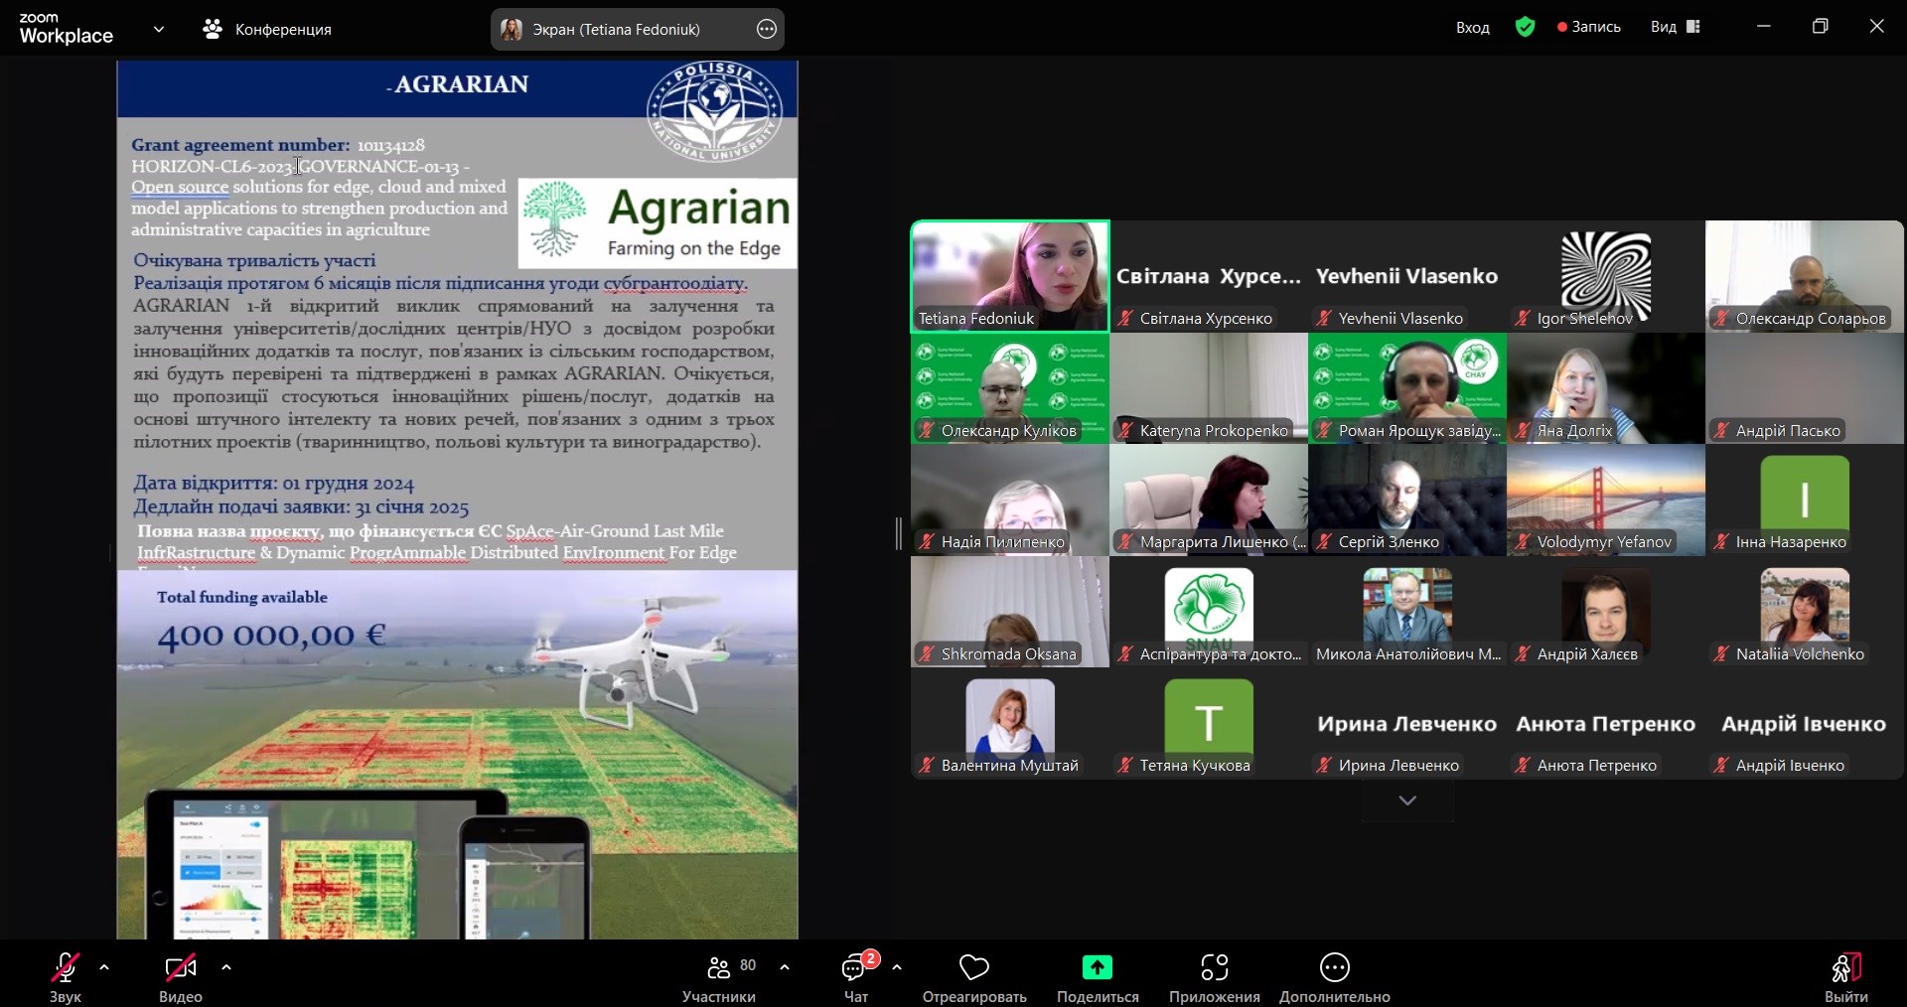Click the green encryption shield icon
The width and height of the screenshot is (1907, 1007).
point(1526,27)
